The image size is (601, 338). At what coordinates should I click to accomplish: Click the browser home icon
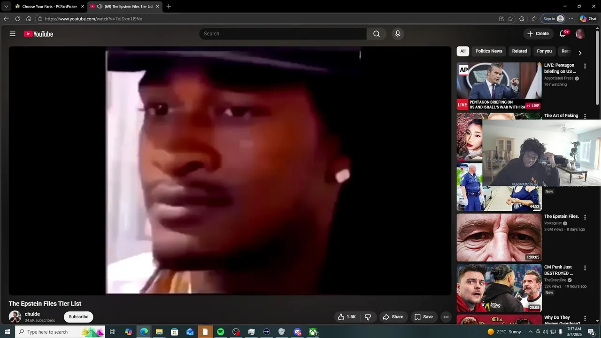click(29, 19)
